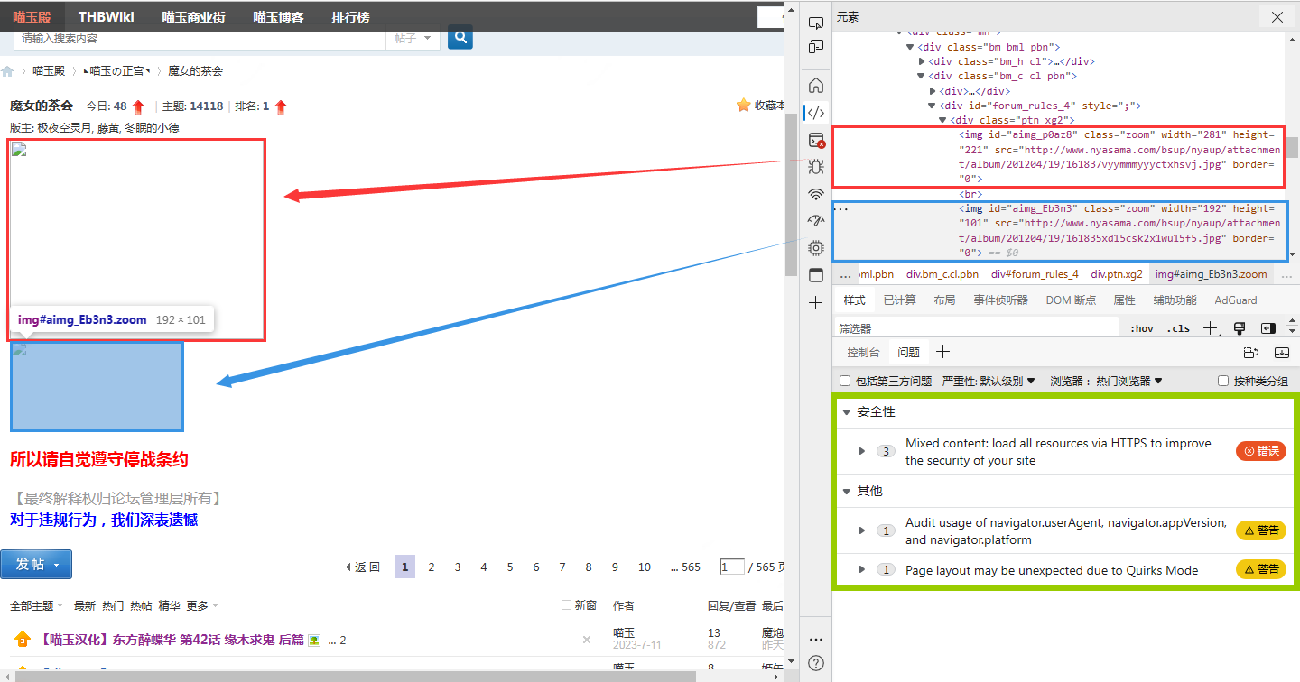This screenshot has width=1300, height=682.
Task: Click the 请输入搜索内容 search field
Action: 199,38
